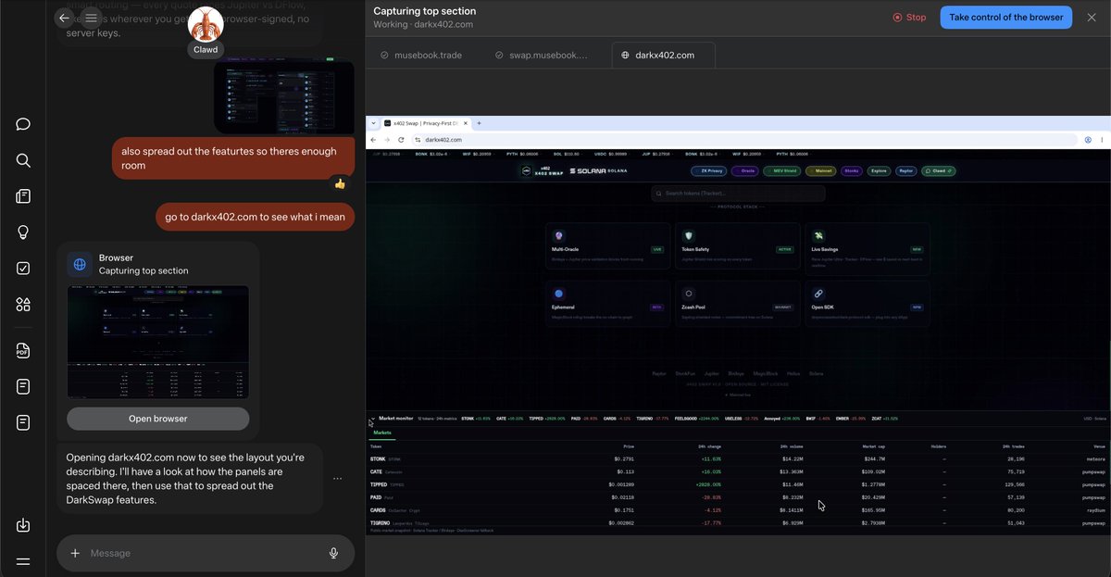This screenshot has height=577, width=1111.
Task: Click the MEV Shield pill in site header
Action: (x=781, y=170)
